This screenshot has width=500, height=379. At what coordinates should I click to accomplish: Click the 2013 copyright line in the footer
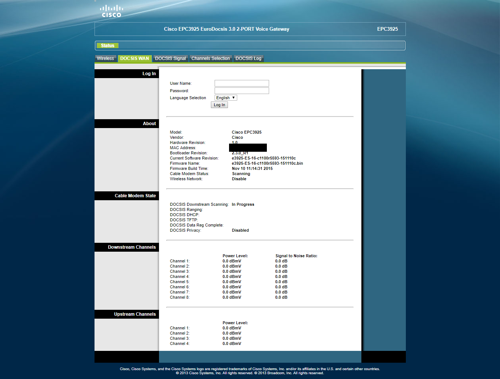pos(250,373)
